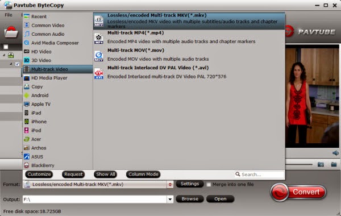341x216 pixels.
Task: Choose the HD Video category
Action: [57, 52]
